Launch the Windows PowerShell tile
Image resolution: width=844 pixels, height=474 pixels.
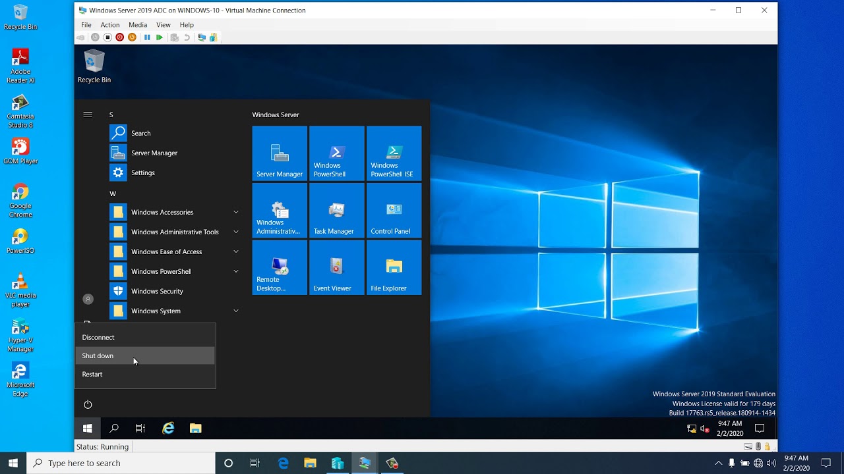click(x=337, y=153)
